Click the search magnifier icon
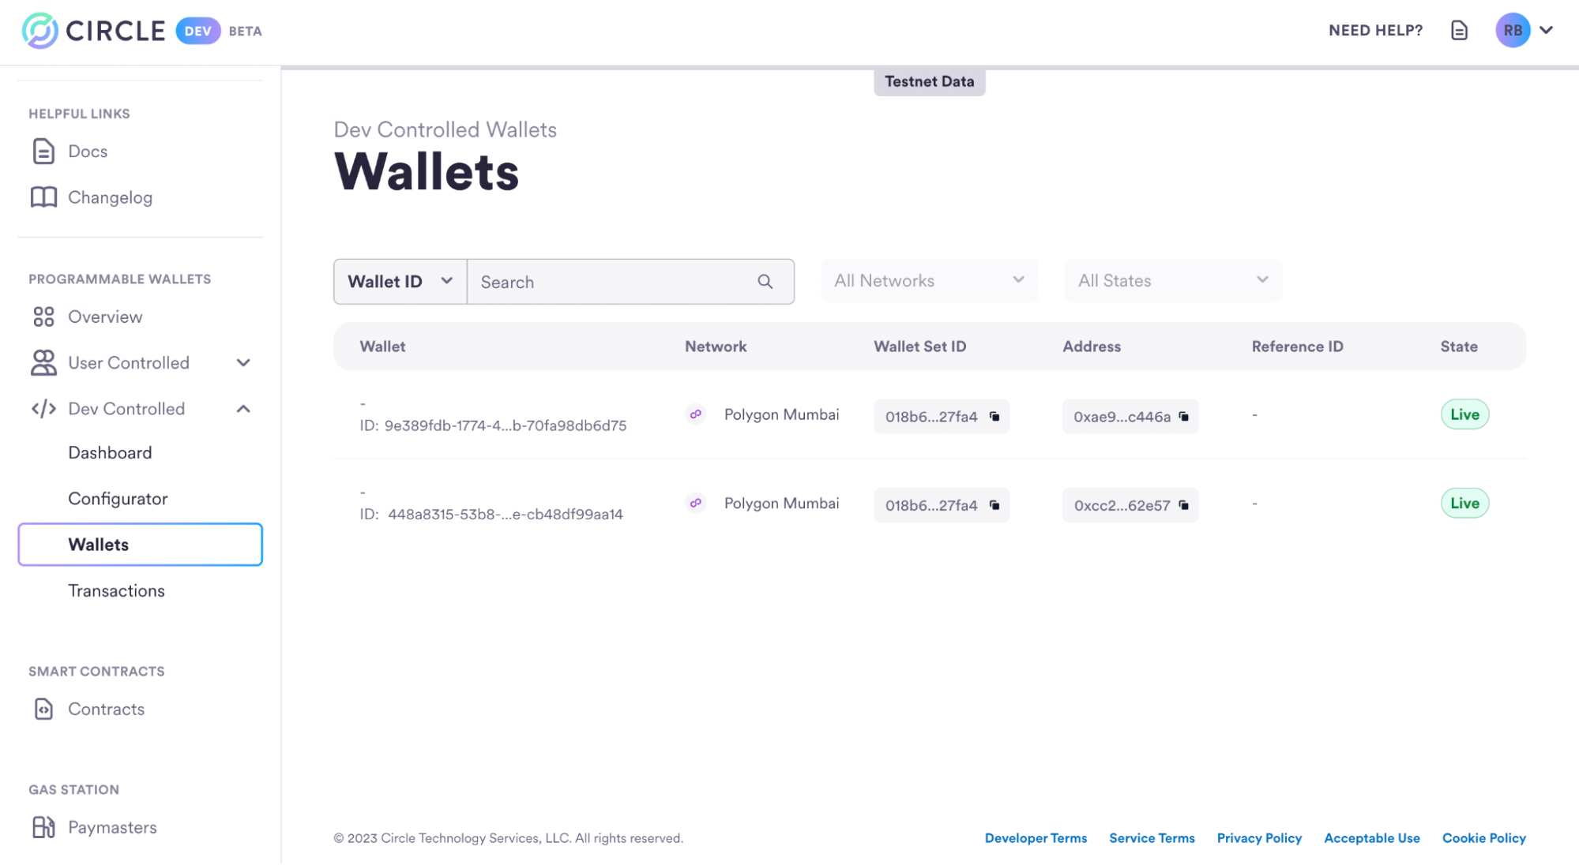The height and width of the screenshot is (865, 1579). 765,282
